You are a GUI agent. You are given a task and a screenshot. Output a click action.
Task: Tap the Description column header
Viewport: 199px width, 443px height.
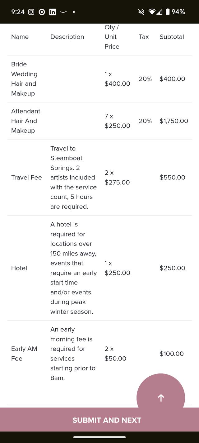(67, 37)
